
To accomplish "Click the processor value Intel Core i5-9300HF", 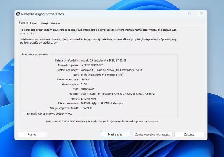I will click(x=118, y=94).
